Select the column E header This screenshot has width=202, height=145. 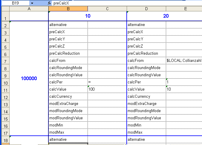[184, 9]
